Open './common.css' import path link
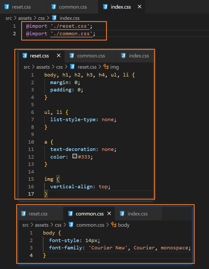The height and width of the screenshot is (269, 209). (x=71, y=34)
